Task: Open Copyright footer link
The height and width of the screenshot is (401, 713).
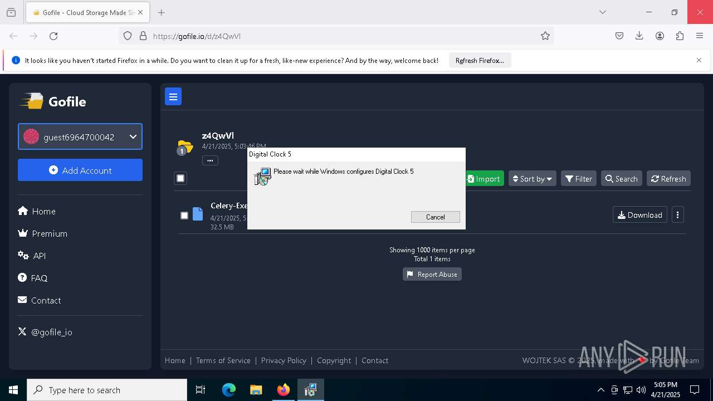Action: (x=334, y=360)
